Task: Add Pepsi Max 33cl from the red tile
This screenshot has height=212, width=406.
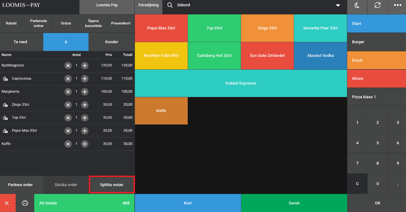Action: point(161,28)
